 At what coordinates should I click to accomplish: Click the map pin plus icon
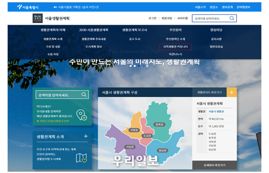(82, 115)
